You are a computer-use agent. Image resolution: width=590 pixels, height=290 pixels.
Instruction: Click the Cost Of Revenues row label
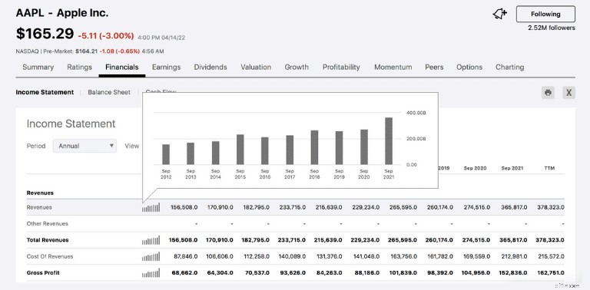tap(50, 256)
